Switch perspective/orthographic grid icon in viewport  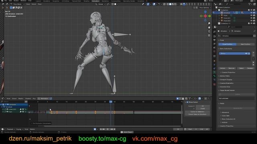(209, 35)
